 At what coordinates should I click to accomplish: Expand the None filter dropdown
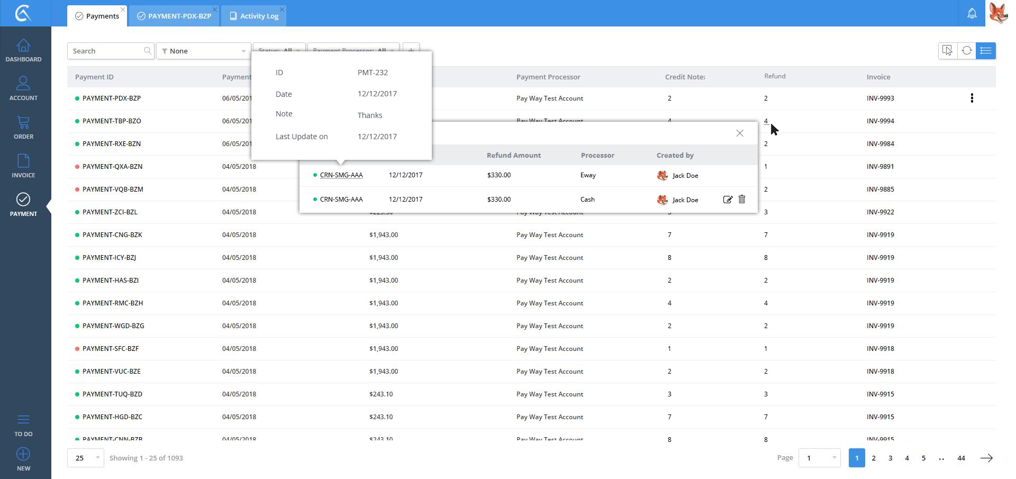204,51
